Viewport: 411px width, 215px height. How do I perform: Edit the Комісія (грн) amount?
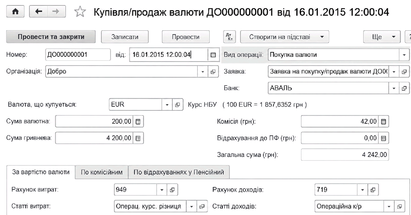(x=340, y=121)
